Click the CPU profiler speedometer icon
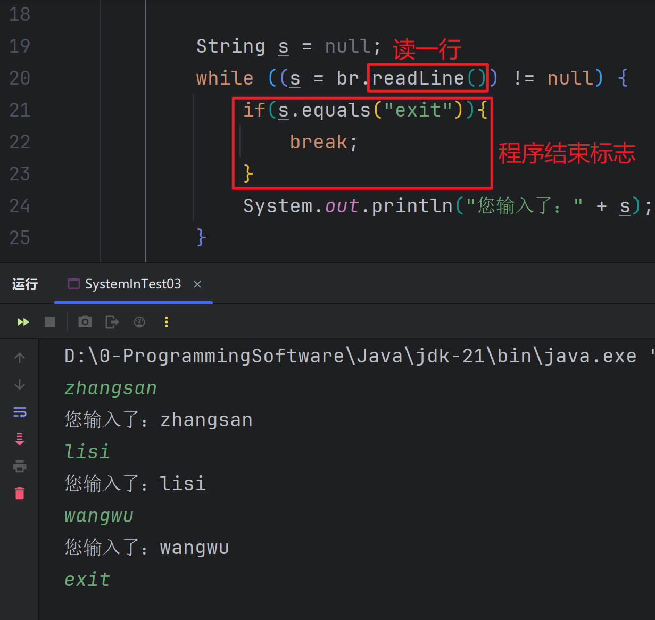This screenshot has width=655, height=620. [139, 321]
